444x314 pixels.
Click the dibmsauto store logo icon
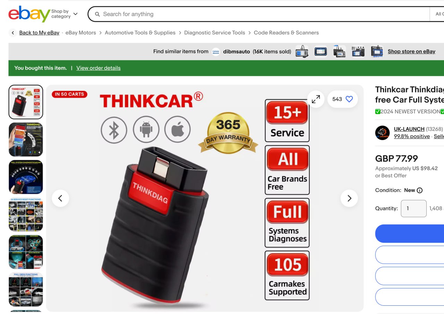point(216,52)
